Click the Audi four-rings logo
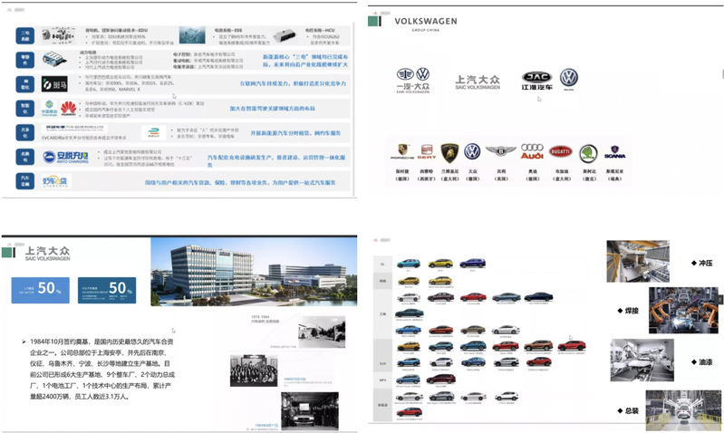Screen dimensions: 724x433 click(x=533, y=151)
